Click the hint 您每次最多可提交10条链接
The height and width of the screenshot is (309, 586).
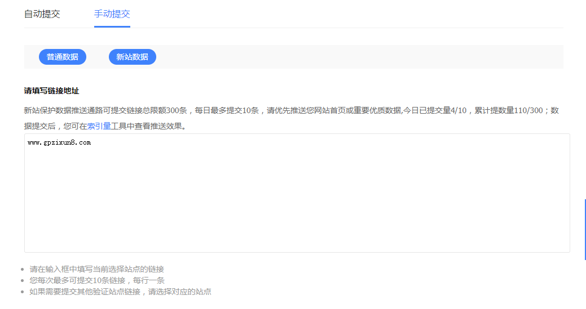pyautogui.click(x=96, y=280)
